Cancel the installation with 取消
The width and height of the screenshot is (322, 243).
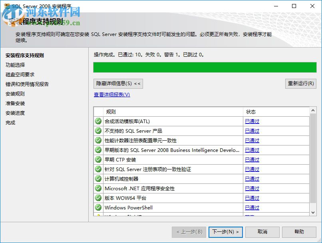click(262, 232)
